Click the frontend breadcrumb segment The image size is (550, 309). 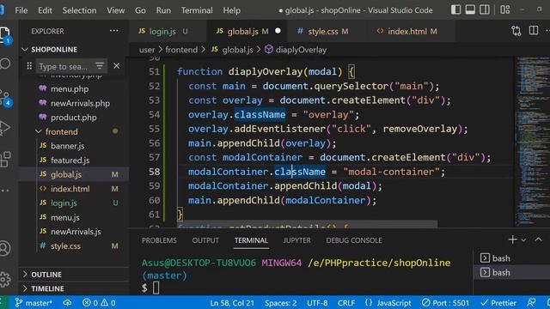pyautogui.click(x=181, y=50)
